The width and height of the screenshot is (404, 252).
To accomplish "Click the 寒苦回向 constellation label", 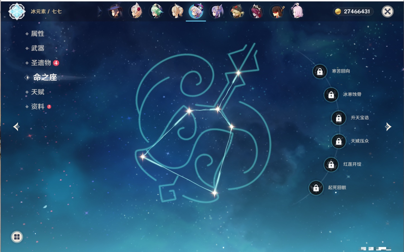I will [x=341, y=71].
